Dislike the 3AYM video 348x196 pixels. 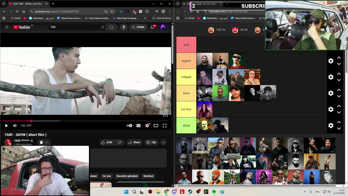pyautogui.click(x=119, y=142)
